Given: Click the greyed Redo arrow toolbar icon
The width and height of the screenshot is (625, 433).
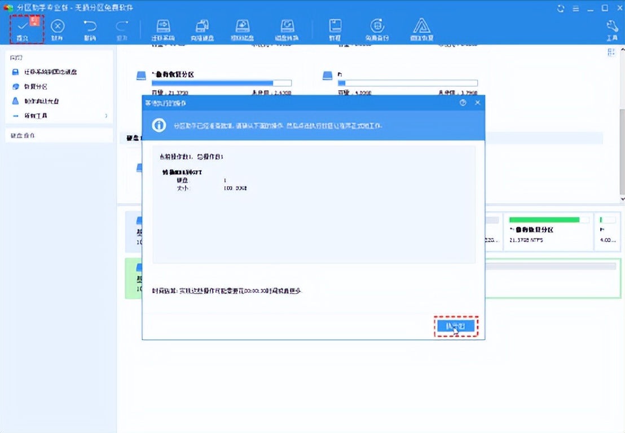Looking at the screenshot, I should coord(122,26).
